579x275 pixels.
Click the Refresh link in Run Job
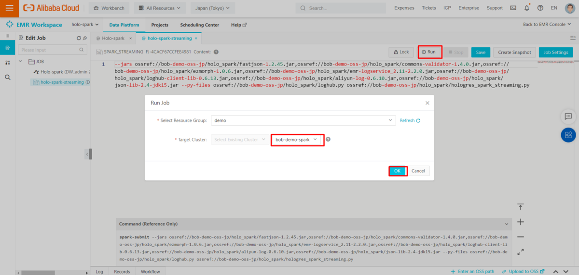410,120
